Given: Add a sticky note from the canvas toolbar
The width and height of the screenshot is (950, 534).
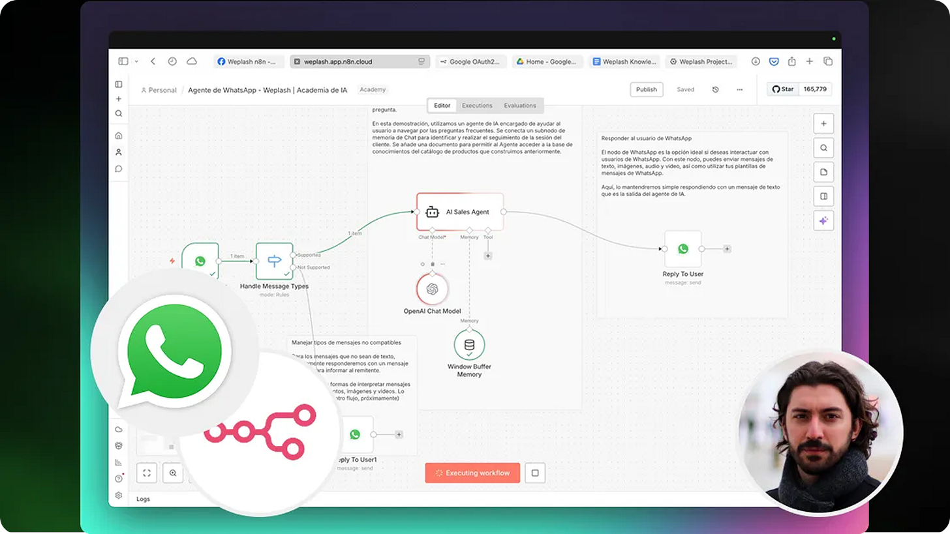Looking at the screenshot, I should pyautogui.click(x=823, y=172).
